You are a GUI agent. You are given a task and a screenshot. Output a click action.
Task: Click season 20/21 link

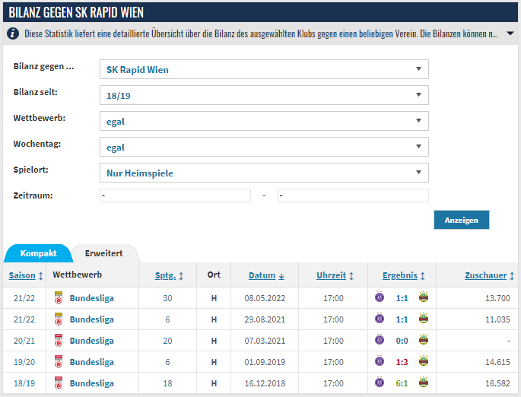(24, 341)
